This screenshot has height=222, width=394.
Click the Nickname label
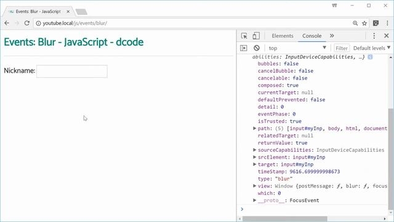19,70
